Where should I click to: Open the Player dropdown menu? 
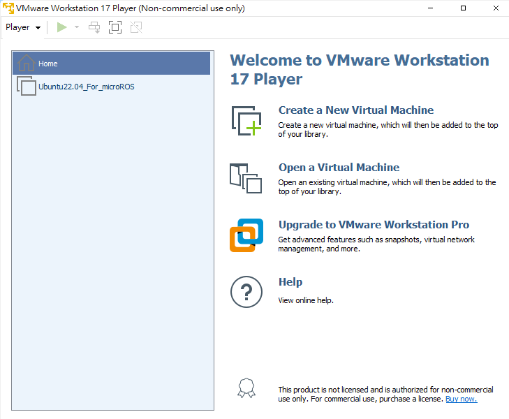pyautogui.click(x=23, y=27)
